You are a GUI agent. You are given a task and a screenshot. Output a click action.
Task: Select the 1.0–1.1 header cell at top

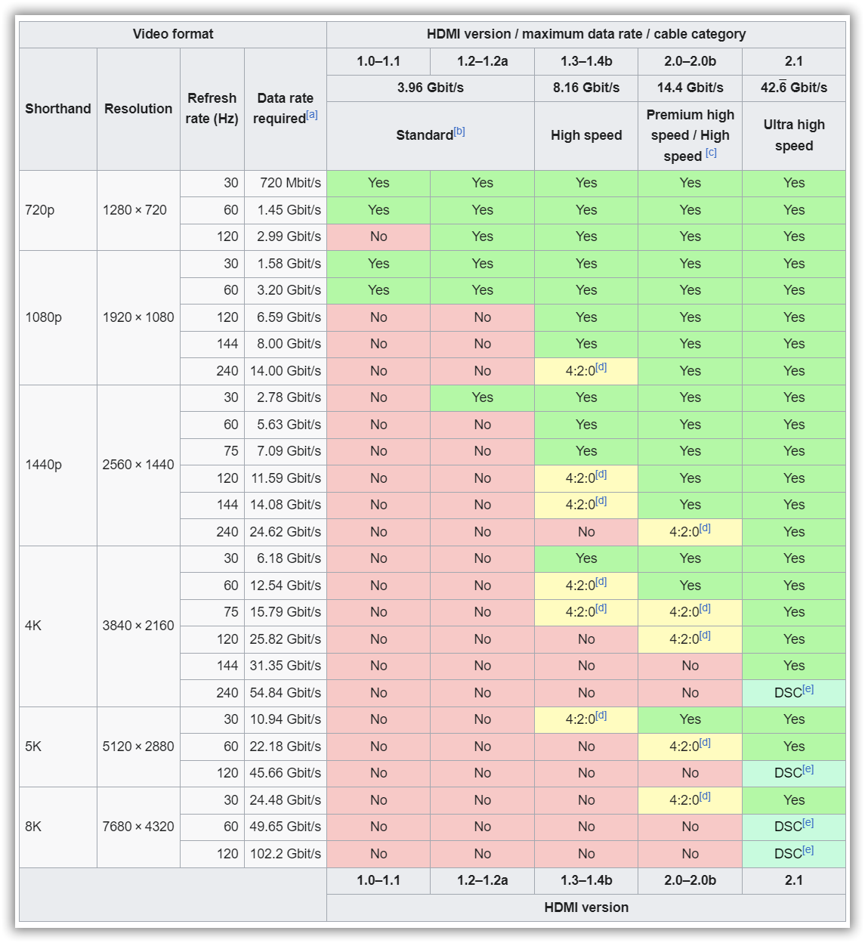pyautogui.click(x=378, y=61)
